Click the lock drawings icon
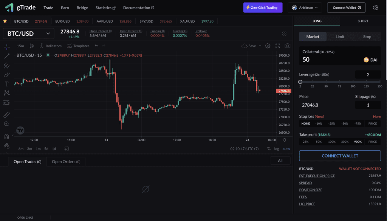 7,145
